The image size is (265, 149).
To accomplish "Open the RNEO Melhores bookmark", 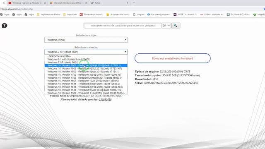I will (x=212, y=14).
